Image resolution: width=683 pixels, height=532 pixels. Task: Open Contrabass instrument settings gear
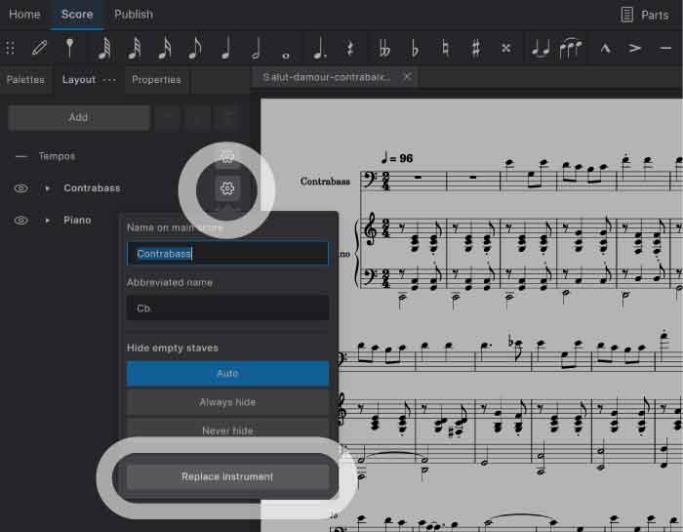226,188
